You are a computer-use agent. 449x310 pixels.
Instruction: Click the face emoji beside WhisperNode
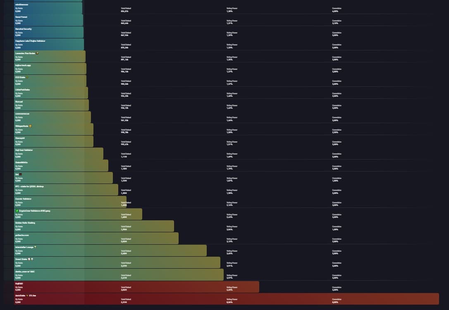pyautogui.click(x=31, y=126)
